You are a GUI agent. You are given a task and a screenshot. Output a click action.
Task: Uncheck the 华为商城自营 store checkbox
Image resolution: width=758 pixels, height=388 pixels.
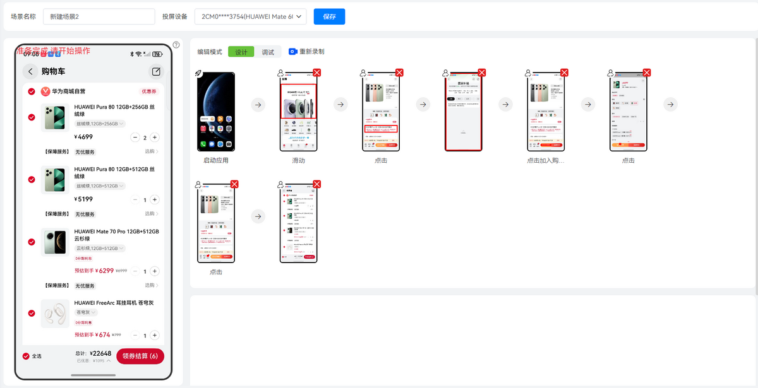coord(32,91)
